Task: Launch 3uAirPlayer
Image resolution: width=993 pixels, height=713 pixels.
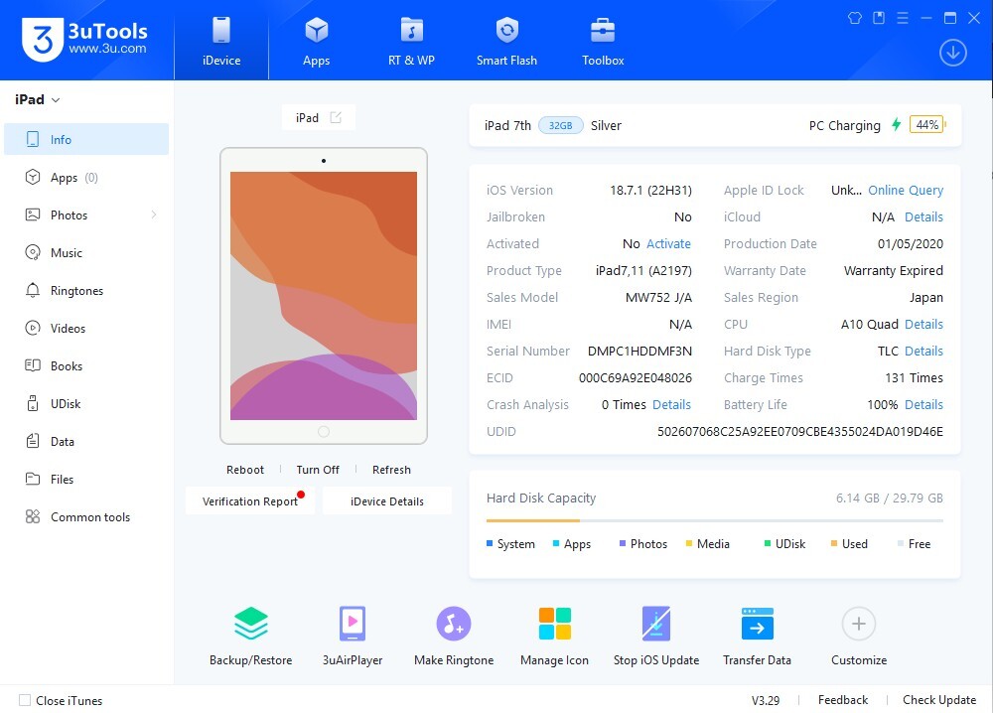Action: (x=353, y=625)
